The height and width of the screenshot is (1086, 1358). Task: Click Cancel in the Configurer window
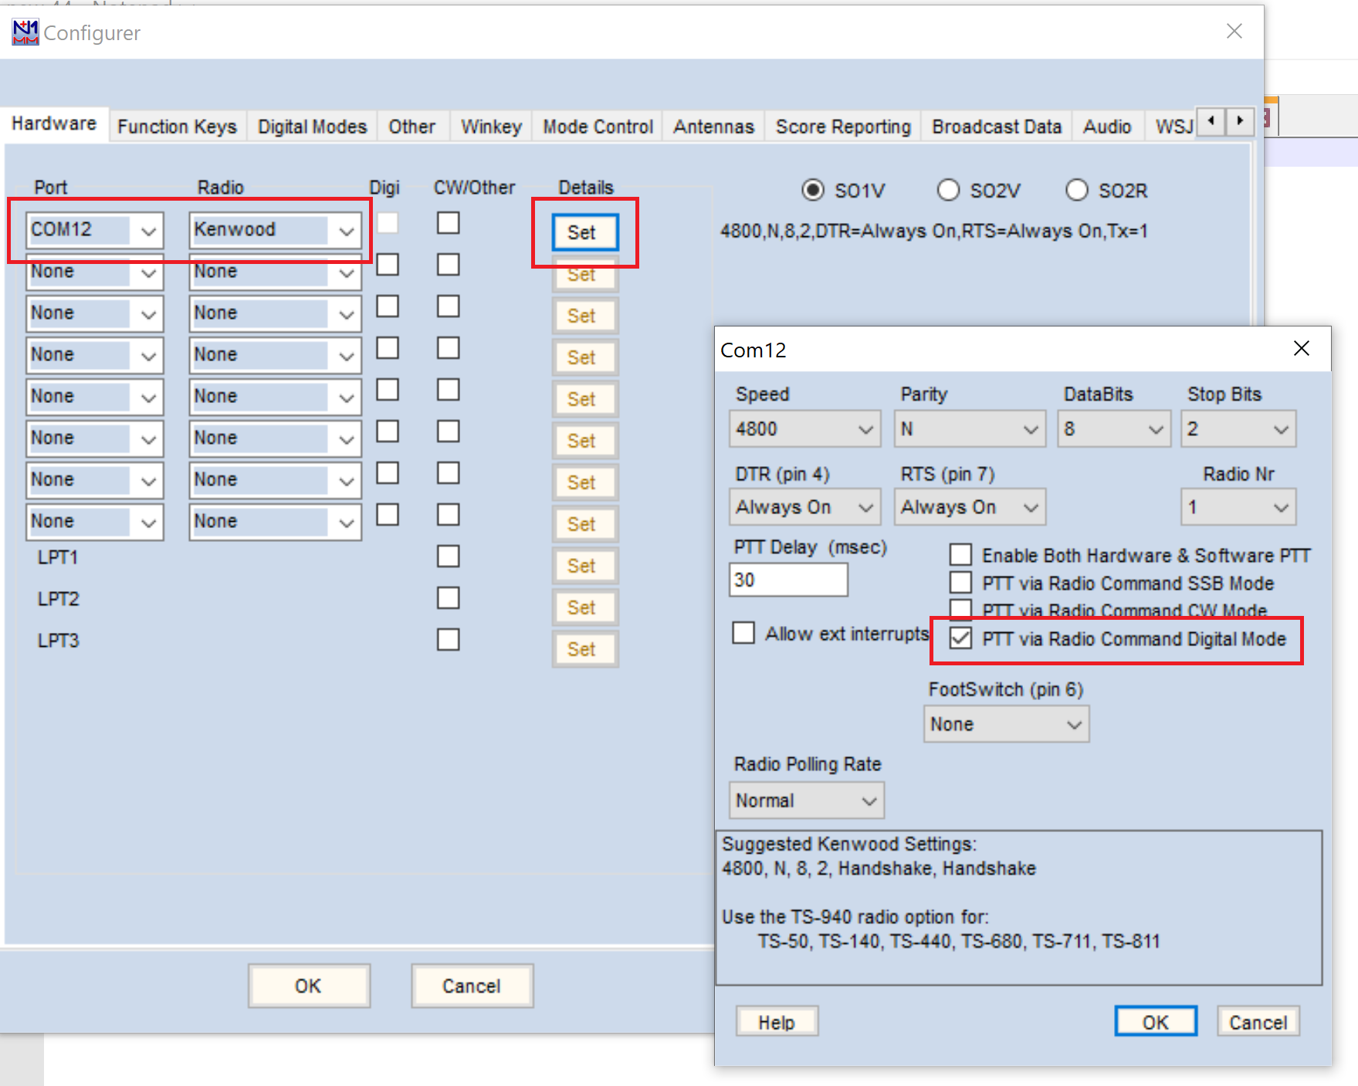pyautogui.click(x=472, y=986)
